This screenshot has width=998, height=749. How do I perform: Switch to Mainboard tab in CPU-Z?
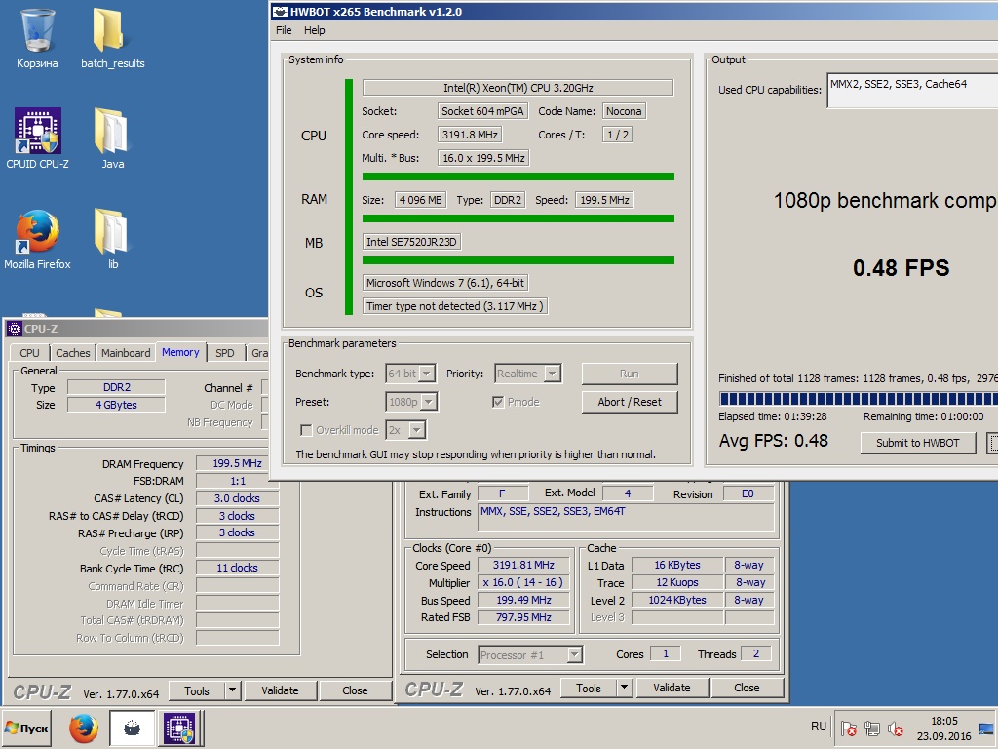point(126,353)
